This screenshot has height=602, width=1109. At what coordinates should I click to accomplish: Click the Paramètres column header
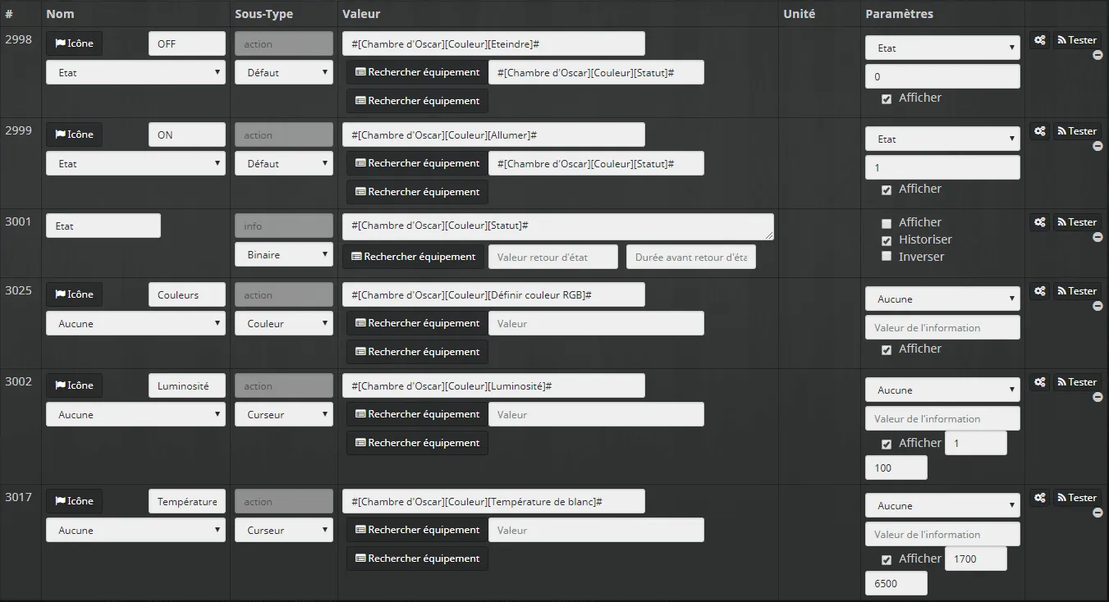pos(899,14)
